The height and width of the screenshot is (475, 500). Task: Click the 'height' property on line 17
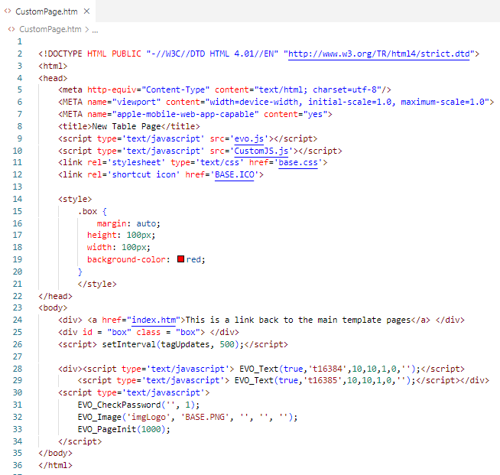pyautogui.click(x=102, y=236)
